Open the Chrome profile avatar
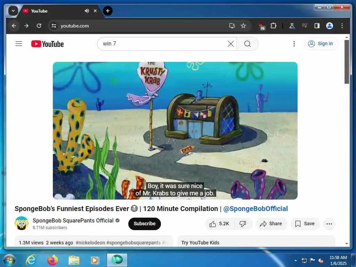The image size is (356, 267). pyautogui.click(x=330, y=26)
